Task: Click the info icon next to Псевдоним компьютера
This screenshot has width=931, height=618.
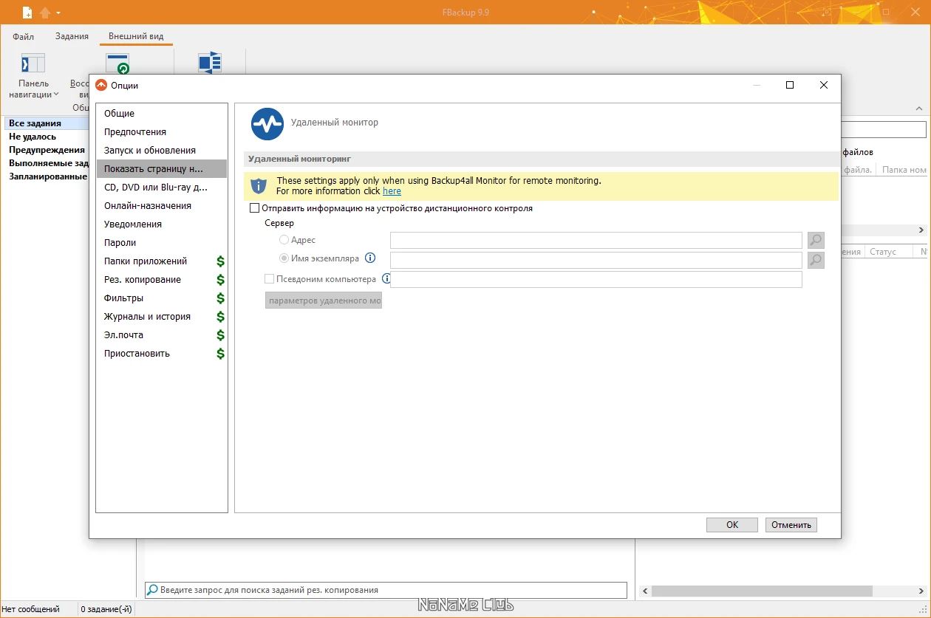Action: pos(386,279)
